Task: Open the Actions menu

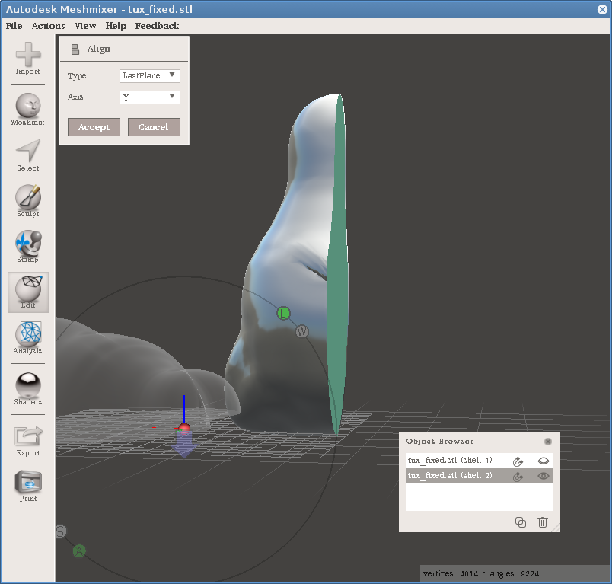Action: (x=49, y=26)
